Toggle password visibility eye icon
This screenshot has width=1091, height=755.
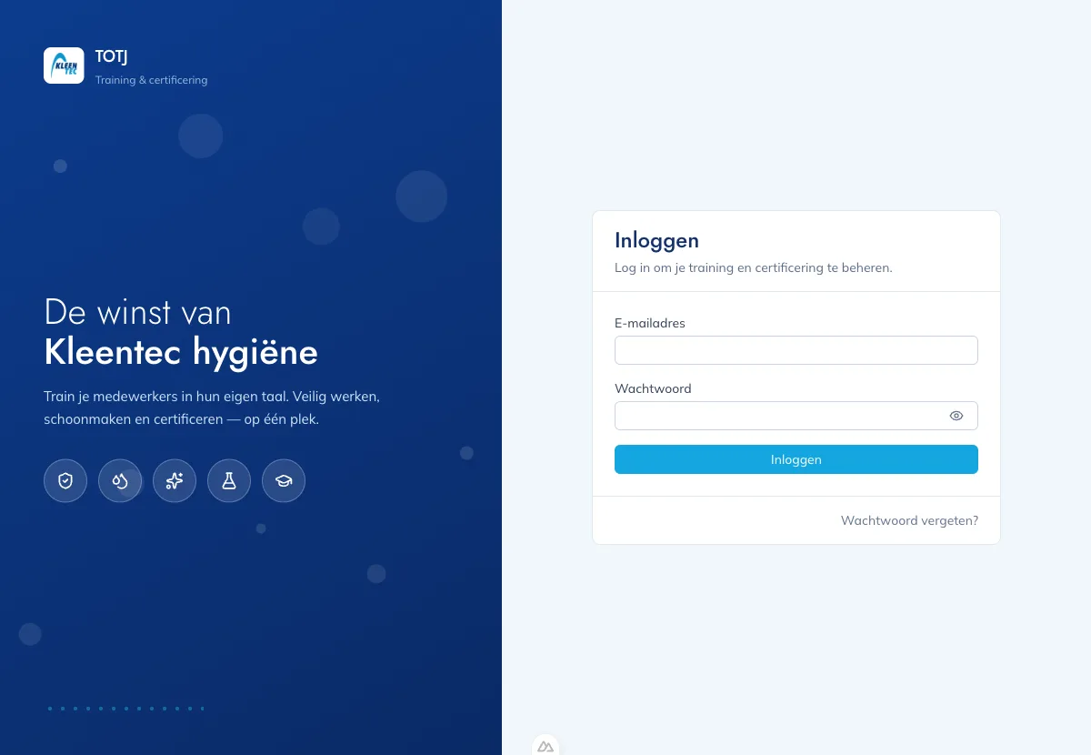[956, 416]
